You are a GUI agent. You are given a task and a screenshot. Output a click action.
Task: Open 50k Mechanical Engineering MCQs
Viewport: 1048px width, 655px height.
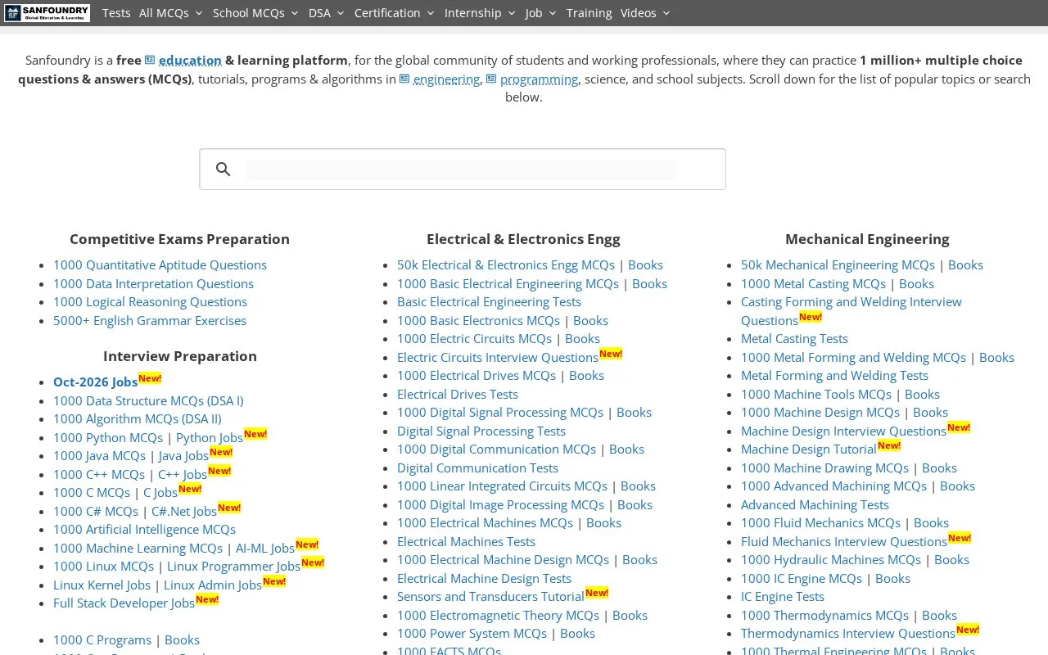[838, 265]
